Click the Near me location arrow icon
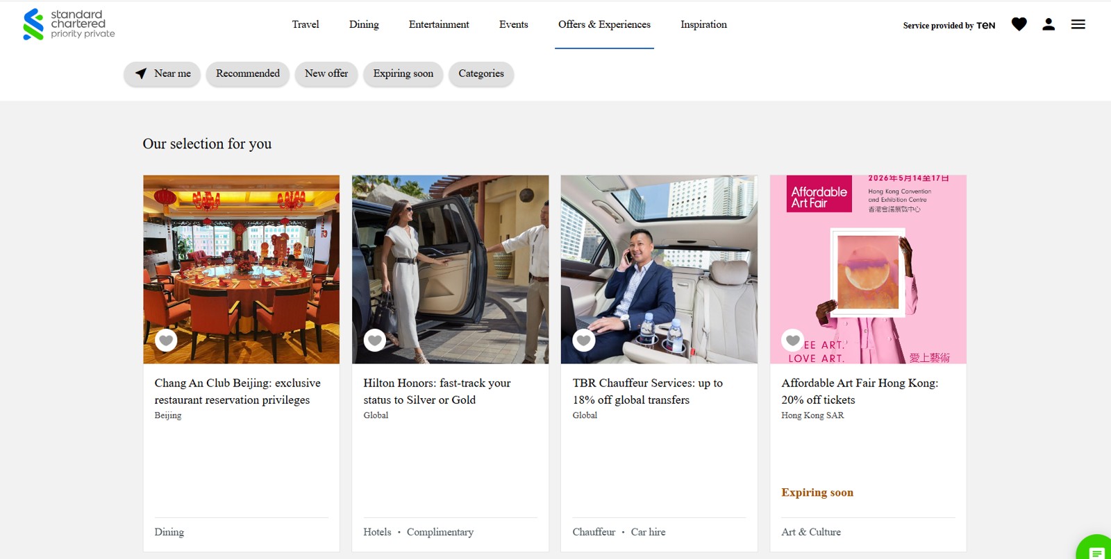 (x=141, y=74)
